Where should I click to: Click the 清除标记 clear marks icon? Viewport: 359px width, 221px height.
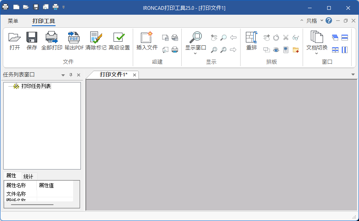pyautogui.click(x=96, y=38)
